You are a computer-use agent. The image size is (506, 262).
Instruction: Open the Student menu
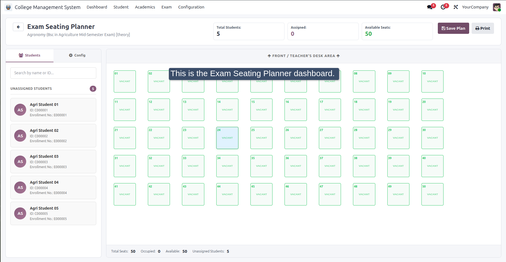coord(121,7)
